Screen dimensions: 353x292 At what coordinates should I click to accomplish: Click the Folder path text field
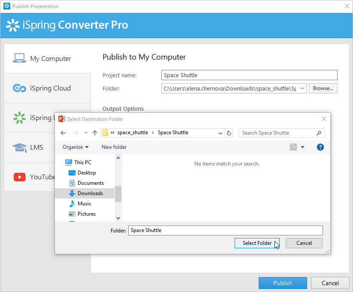point(230,88)
